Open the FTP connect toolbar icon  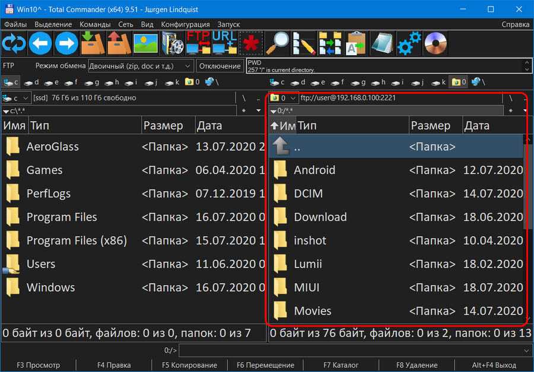tap(198, 43)
